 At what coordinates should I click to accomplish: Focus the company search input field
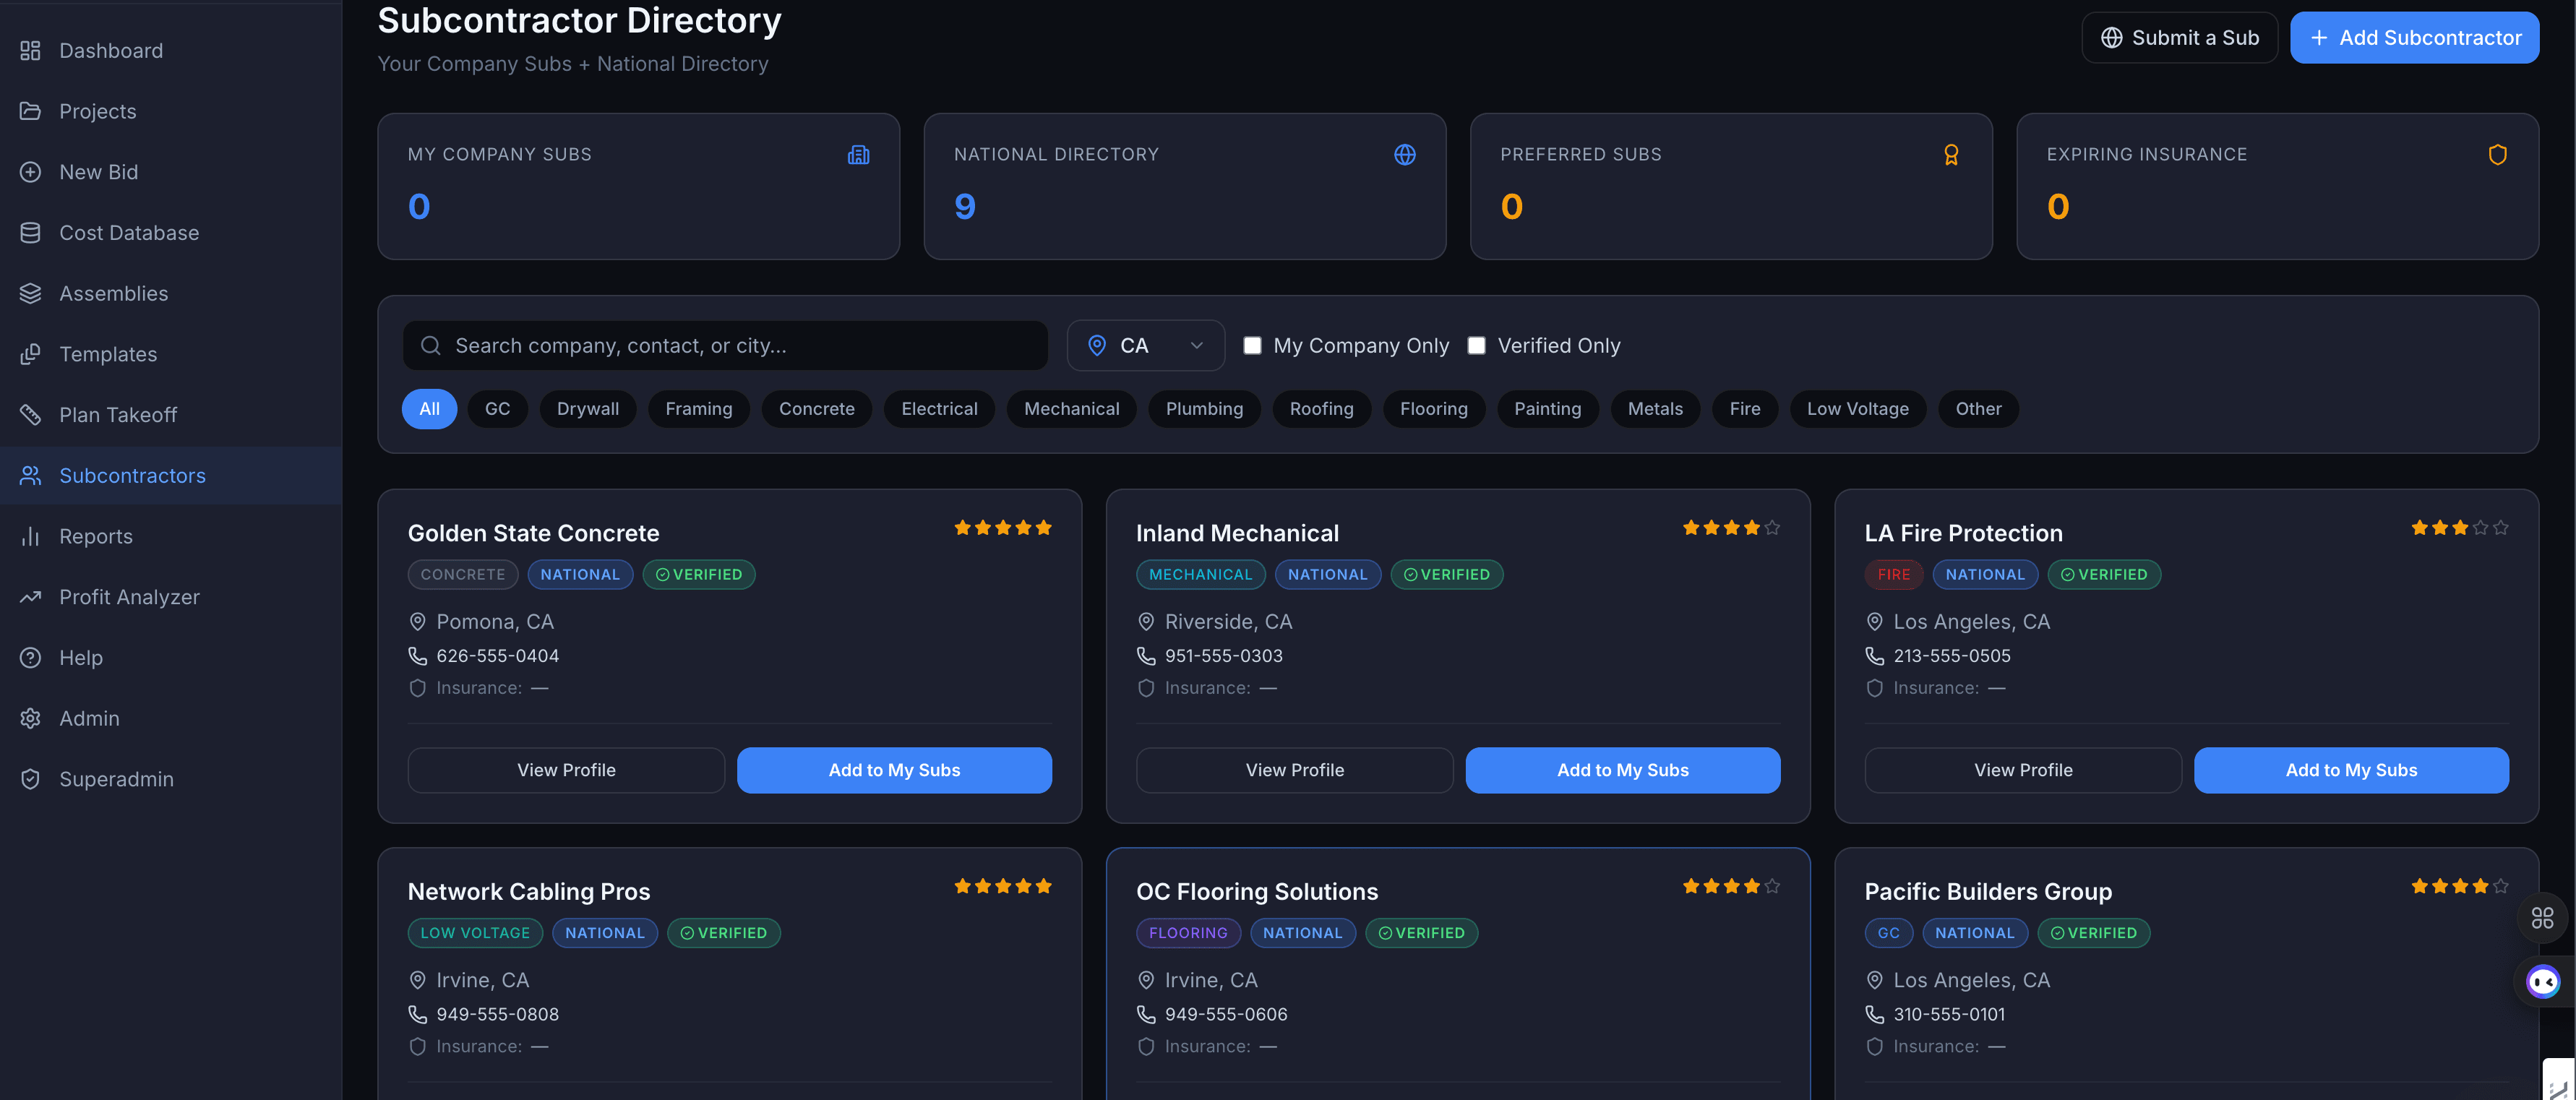[725, 345]
